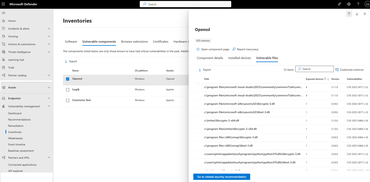Uncheck the Openssl row checkbox
Screen dimensions: 370x182
tap(68, 79)
